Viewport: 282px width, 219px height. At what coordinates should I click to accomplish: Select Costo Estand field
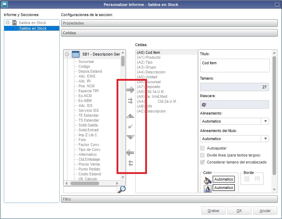click(x=90, y=174)
